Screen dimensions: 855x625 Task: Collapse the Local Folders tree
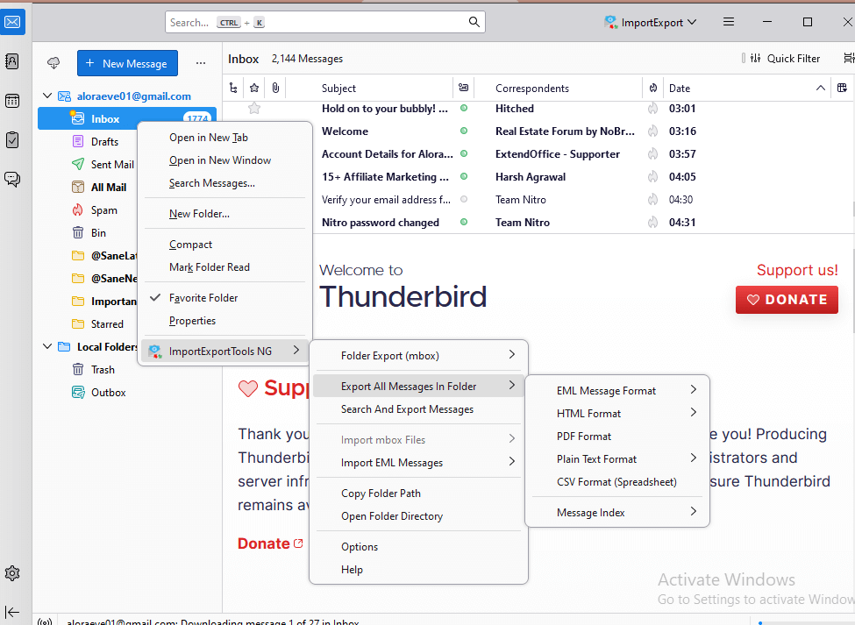47,346
